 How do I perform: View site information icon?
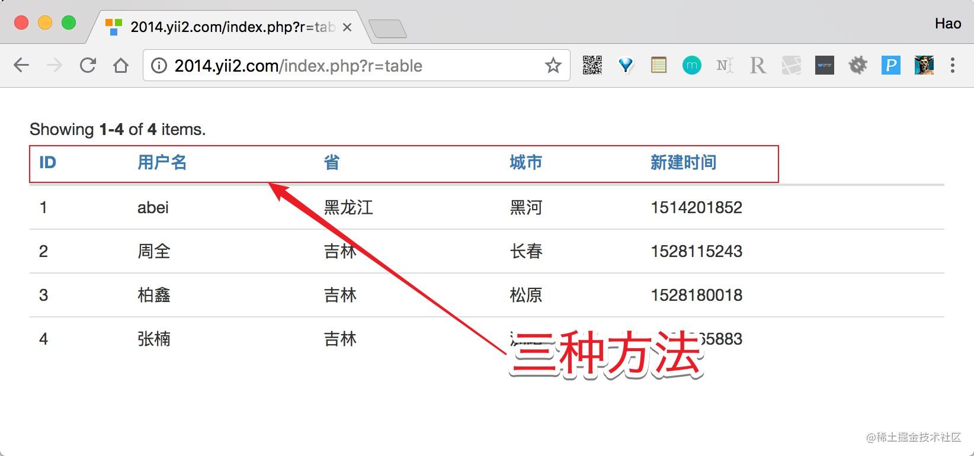[x=159, y=65]
